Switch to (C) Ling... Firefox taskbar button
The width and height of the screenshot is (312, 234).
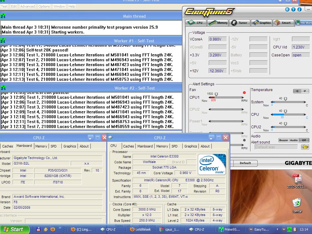(x=82, y=229)
